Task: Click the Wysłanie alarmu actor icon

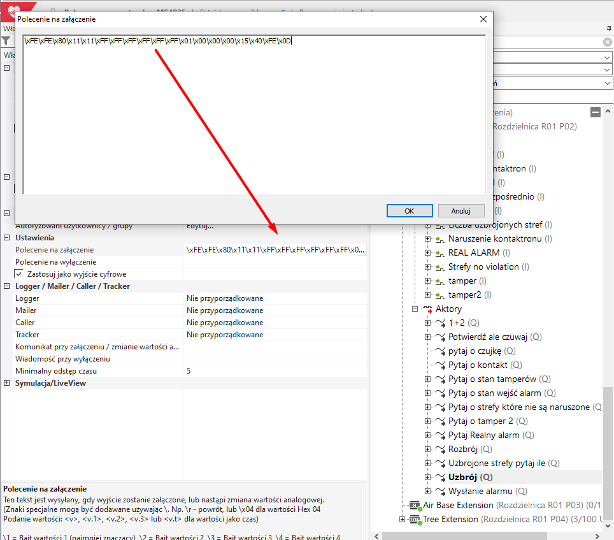Action: click(439, 491)
